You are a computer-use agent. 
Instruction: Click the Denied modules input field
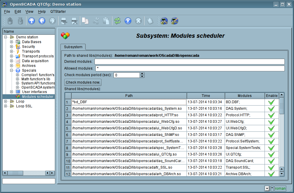(x=189, y=62)
